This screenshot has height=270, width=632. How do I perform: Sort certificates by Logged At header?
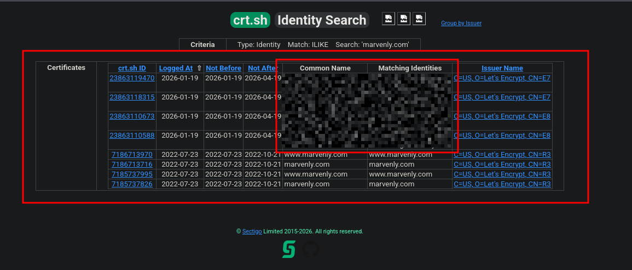(176, 68)
